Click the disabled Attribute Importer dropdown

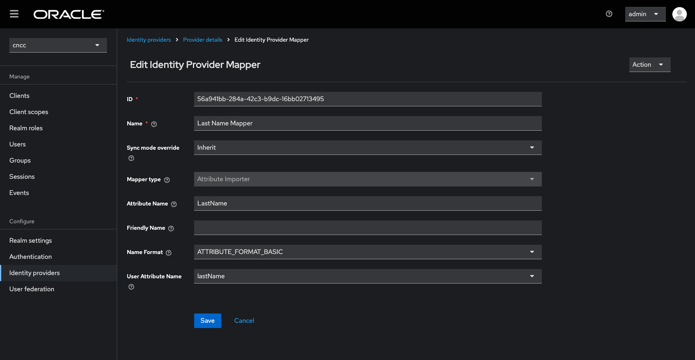point(368,179)
